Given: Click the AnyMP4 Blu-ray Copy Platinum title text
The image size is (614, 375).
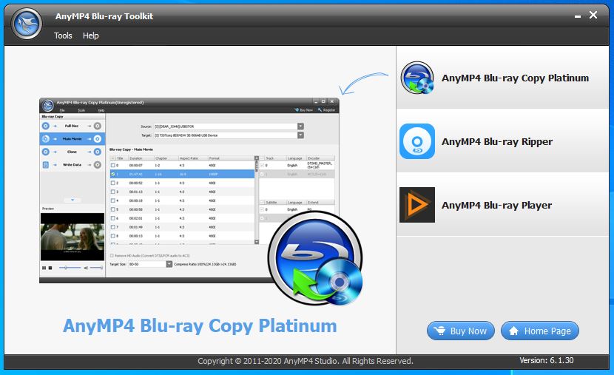Looking at the screenshot, I should coord(200,325).
